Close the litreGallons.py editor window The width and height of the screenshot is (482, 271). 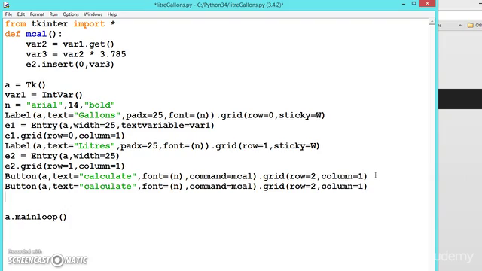coord(427,3)
